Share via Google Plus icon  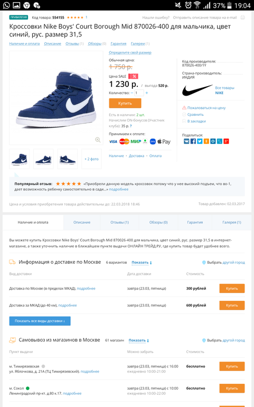pos(226,141)
